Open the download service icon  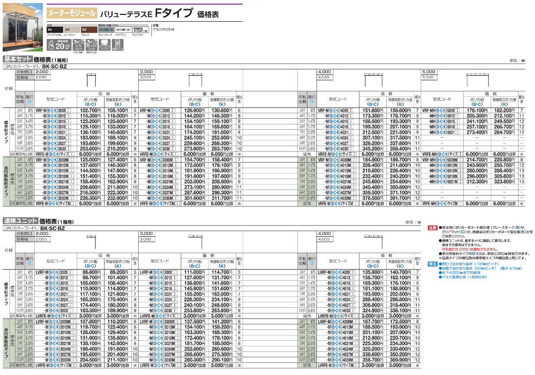coord(104,44)
